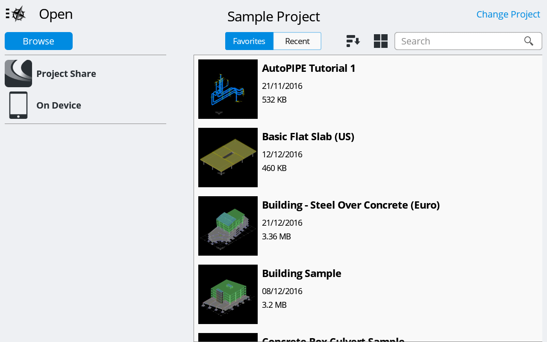Tap the On Device phone icon
Viewport: 547px width, 342px height.
(18, 105)
